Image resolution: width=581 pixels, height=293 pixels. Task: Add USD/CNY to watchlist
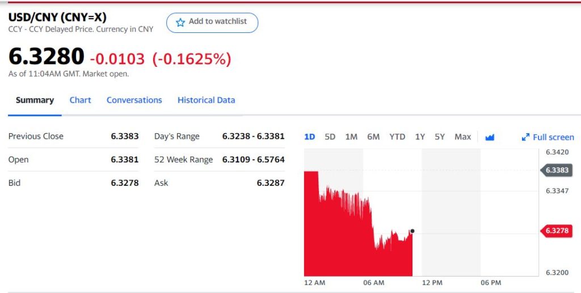212,22
